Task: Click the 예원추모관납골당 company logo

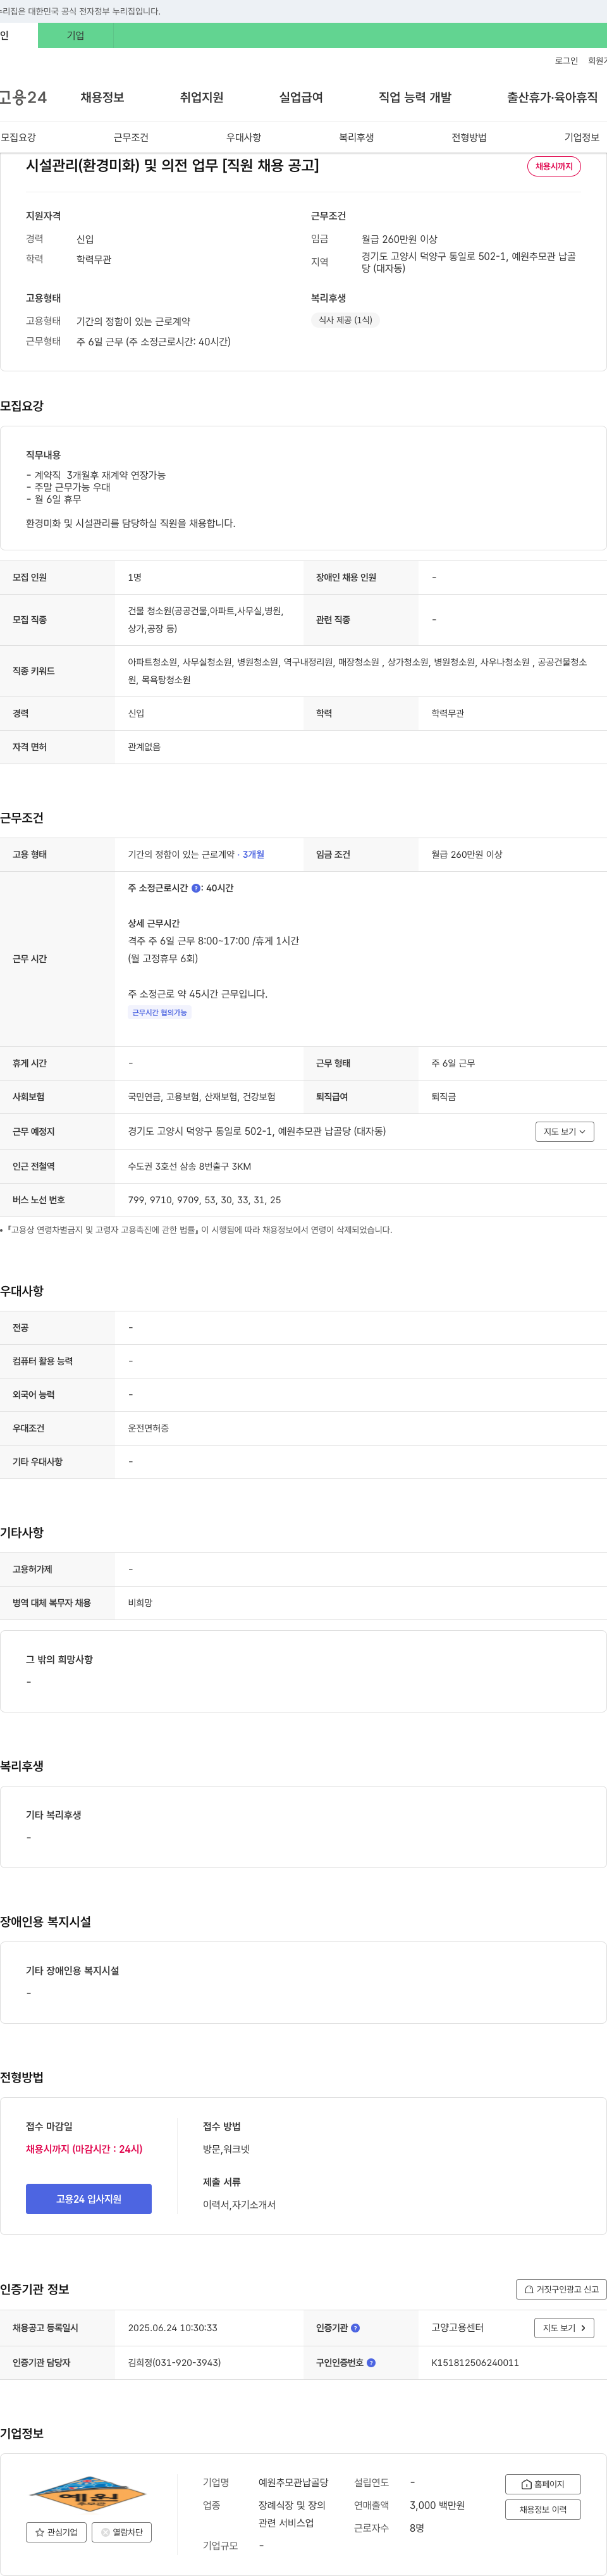Action: coord(88,2494)
